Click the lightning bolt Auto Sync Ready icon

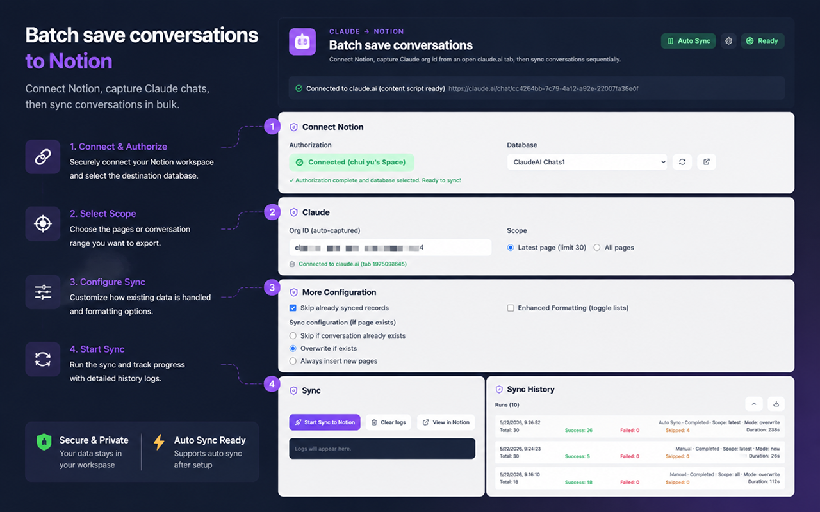pos(159,442)
